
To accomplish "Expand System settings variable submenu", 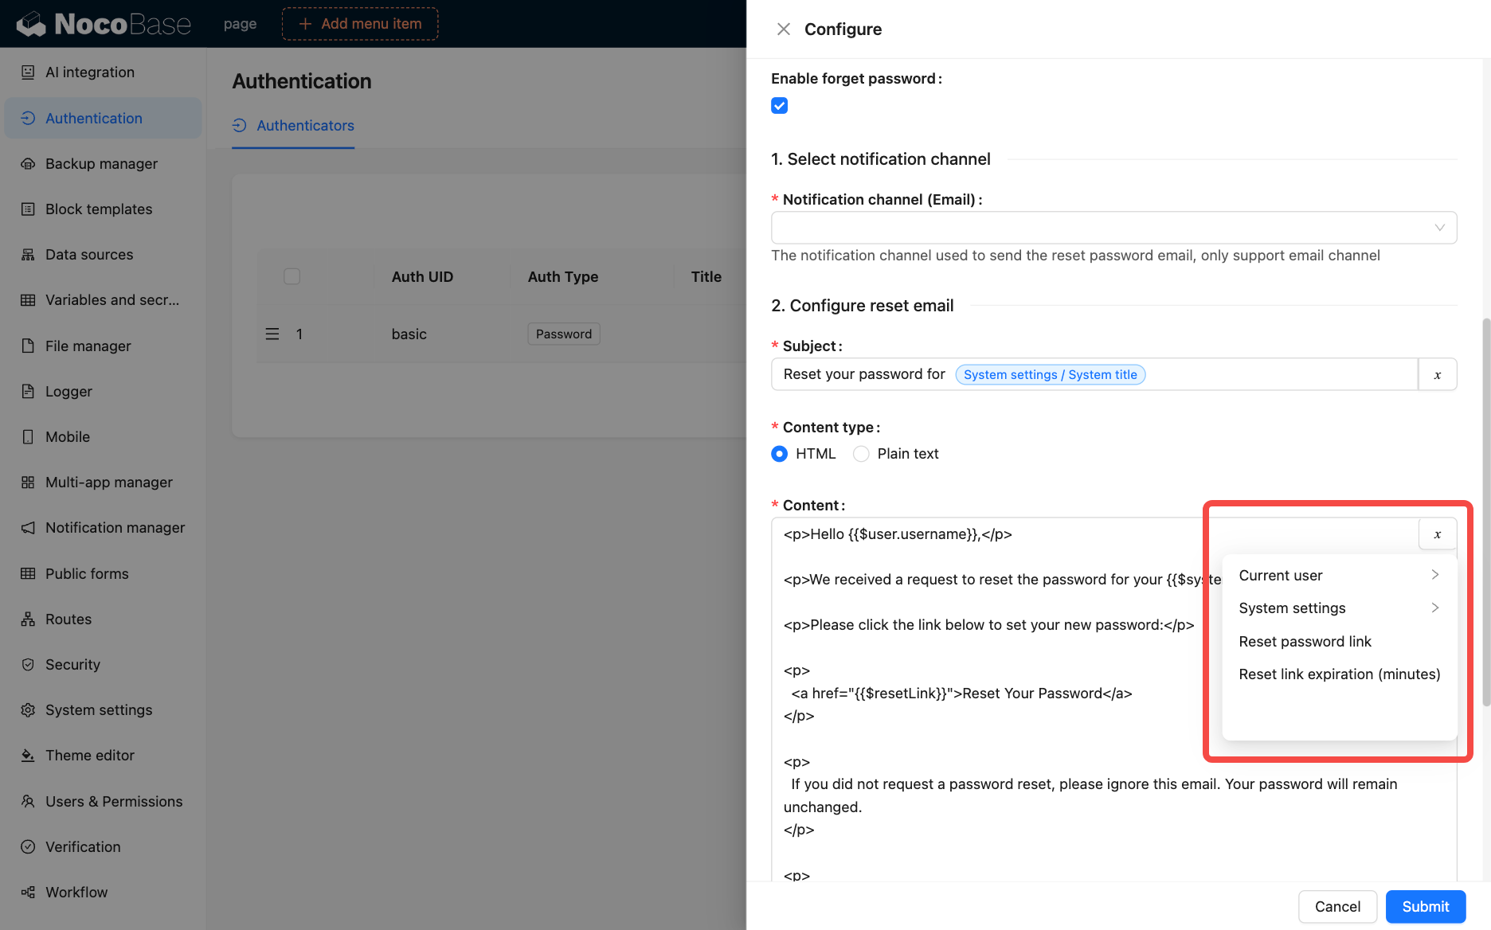I will [1338, 608].
